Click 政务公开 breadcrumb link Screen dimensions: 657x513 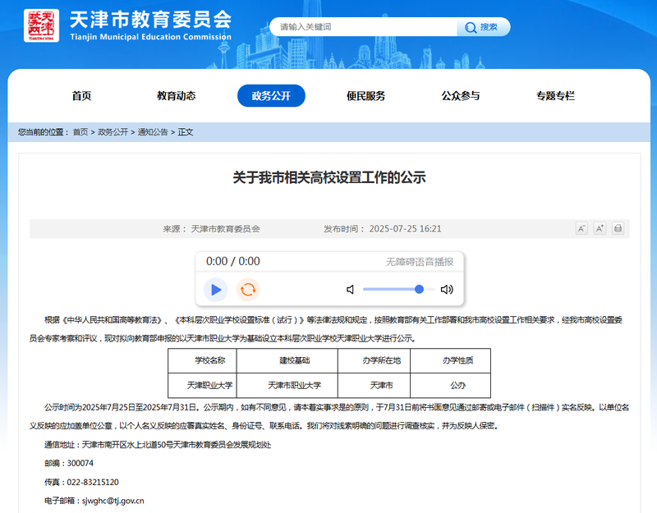click(x=113, y=132)
